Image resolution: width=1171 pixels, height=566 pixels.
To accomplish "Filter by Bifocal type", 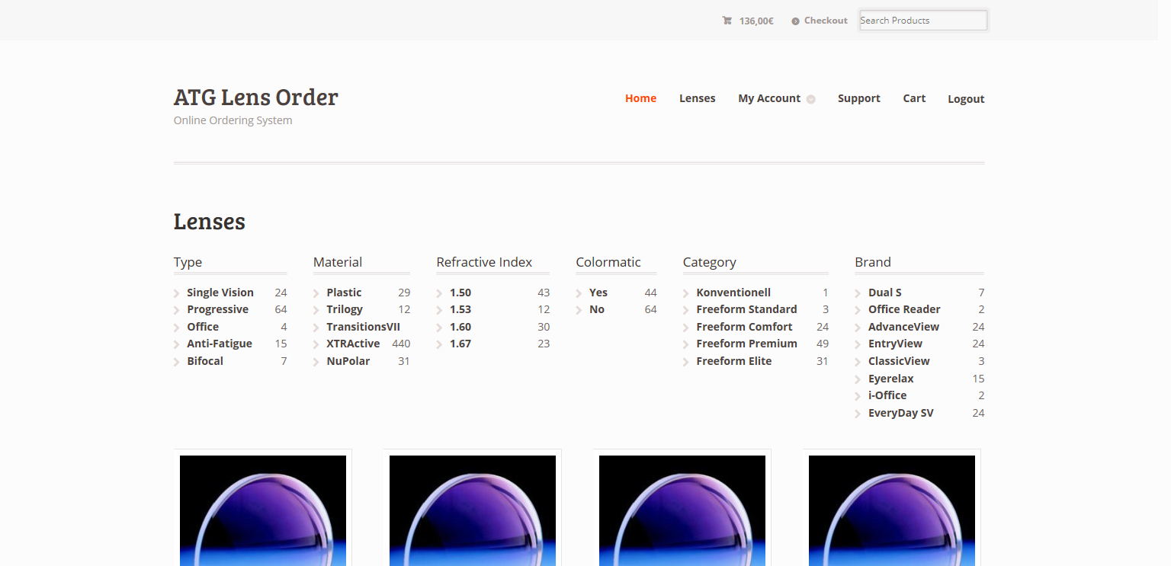I will click(x=205, y=361).
